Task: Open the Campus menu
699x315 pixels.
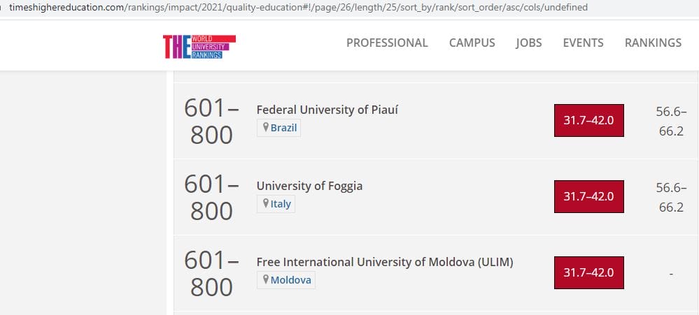Action: coord(472,43)
